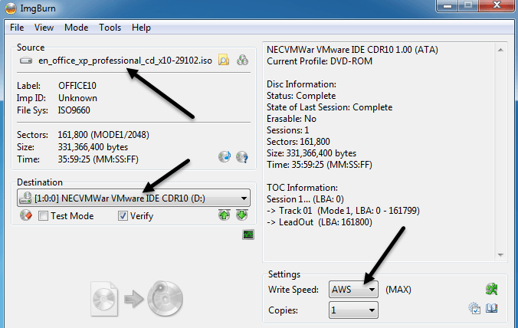Open the graph data display icon
The width and height of the screenshot is (518, 328).
(248, 235)
